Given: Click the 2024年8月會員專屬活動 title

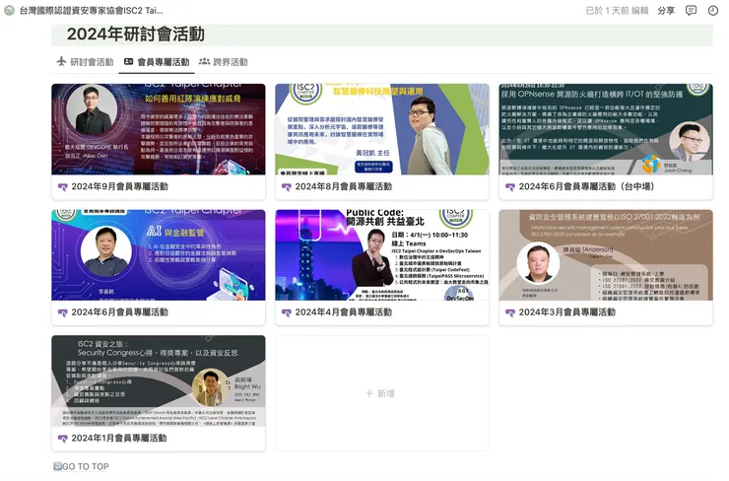Looking at the screenshot, I should [x=343, y=186].
